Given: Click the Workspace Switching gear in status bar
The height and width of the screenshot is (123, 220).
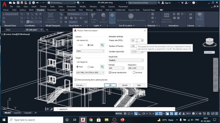Looking at the screenshot, I should 193,113.
